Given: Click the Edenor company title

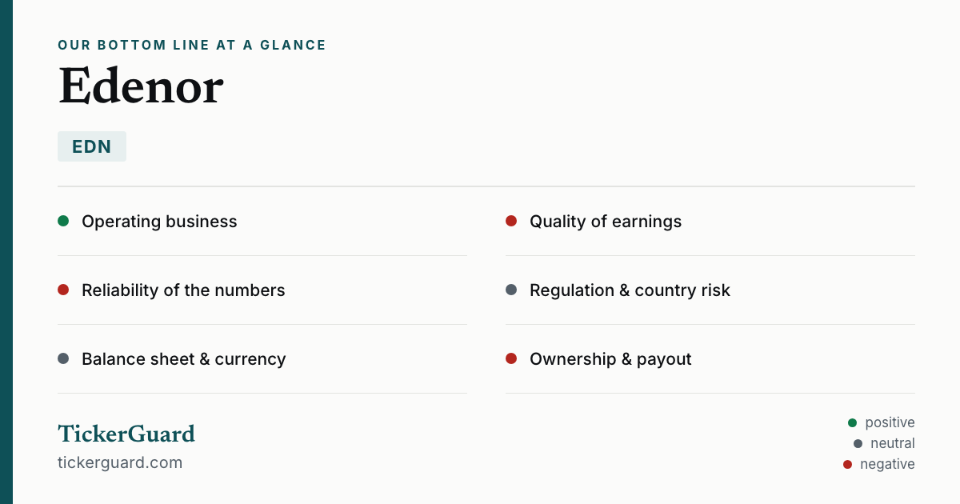Looking at the screenshot, I should tap(141, 86).
